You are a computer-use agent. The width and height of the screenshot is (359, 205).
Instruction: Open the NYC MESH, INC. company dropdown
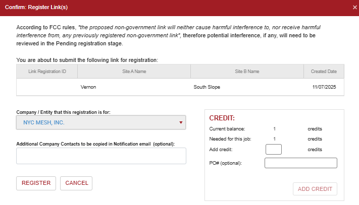click(101, 122)
